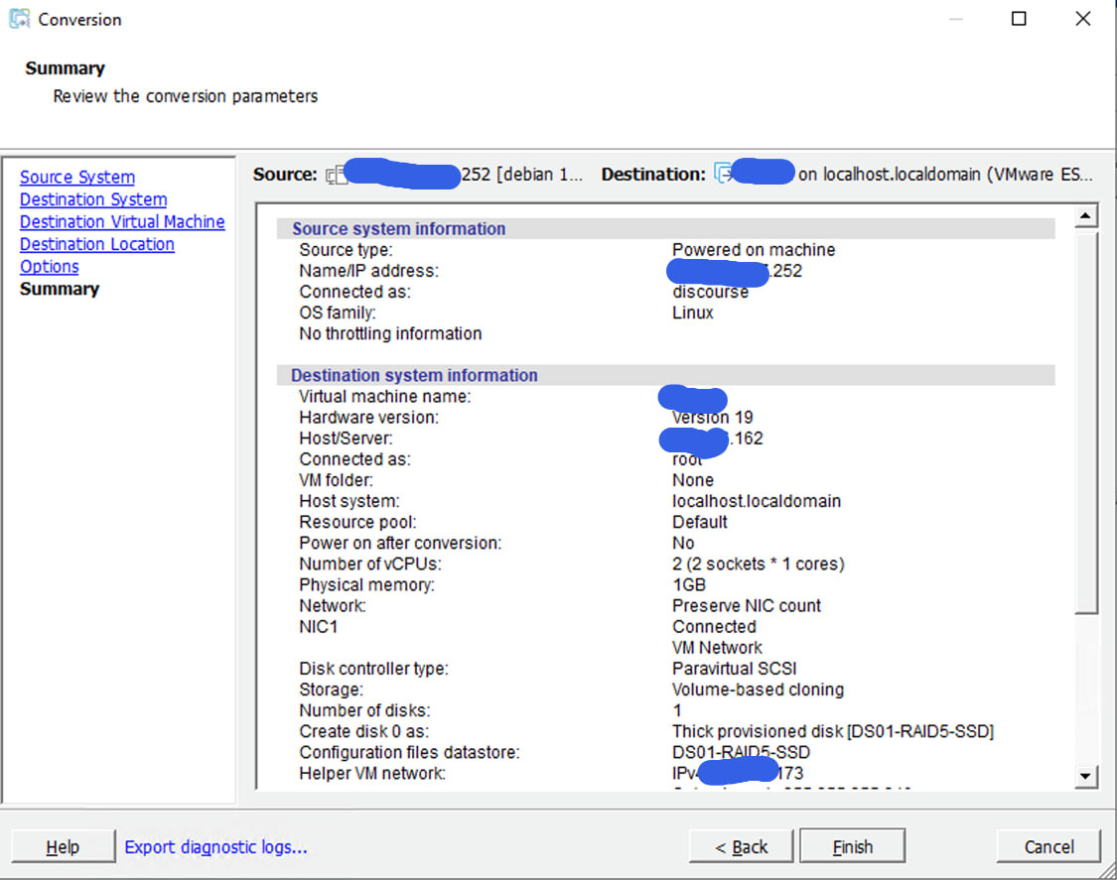The width and height of the screenshot is (1117, 880).
Task: Click 'No' power on after conversion value
Action: point(683,544)
